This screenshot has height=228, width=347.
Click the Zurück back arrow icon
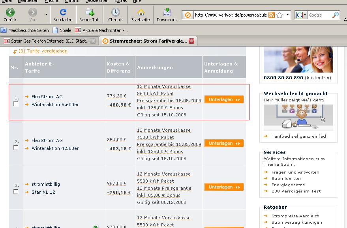10,13
